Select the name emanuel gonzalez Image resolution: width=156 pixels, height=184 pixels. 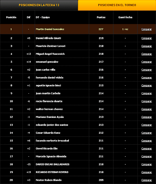click(47, 62)
